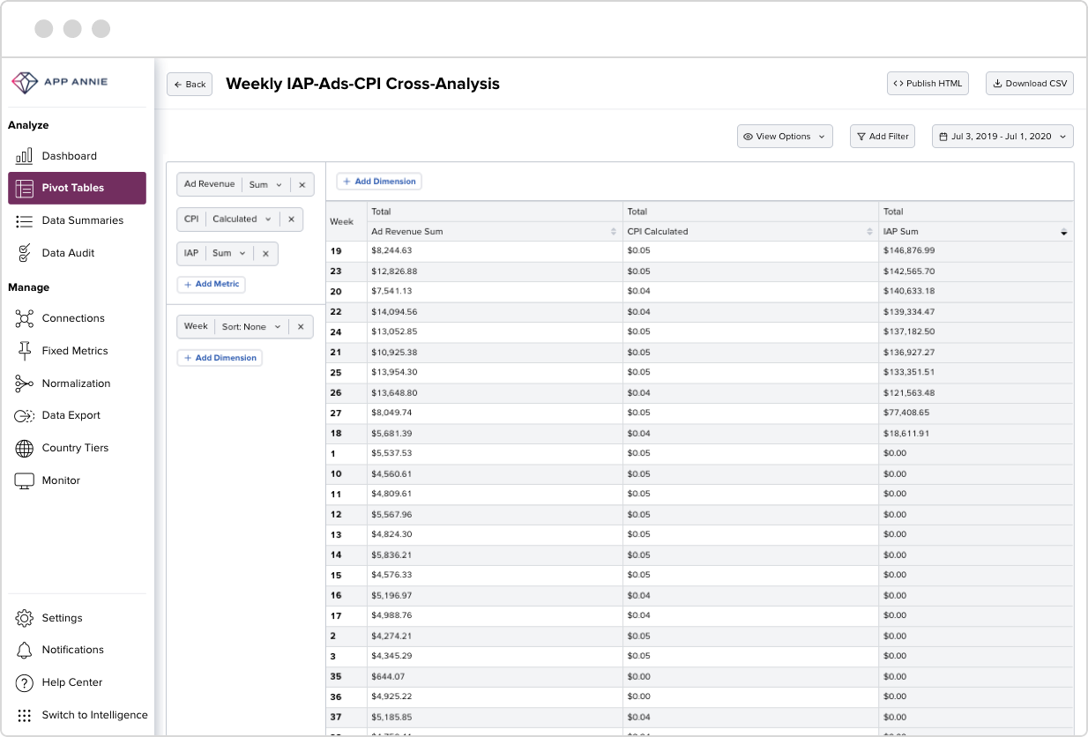Click the Data Export cloud icon
The width and height of the screenshot is (1088, 737).
point(25,415)
